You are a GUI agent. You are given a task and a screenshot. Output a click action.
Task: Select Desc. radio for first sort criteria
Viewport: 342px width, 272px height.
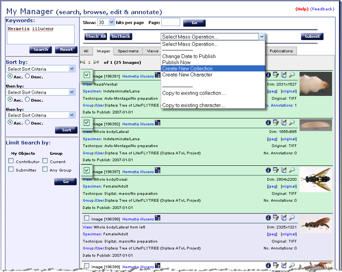click(x=27, y=76)
